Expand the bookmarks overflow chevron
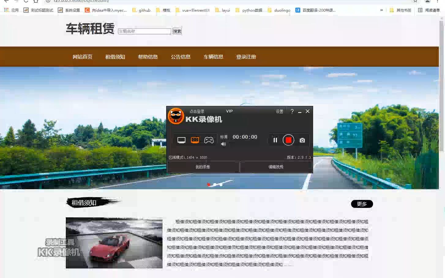This screenshot has height=278, width=445. 381,10
